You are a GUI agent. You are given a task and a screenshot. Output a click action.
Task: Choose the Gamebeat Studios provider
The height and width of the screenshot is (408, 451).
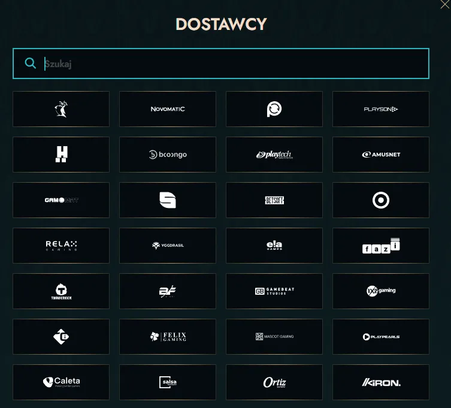click(x=274, y=291)
